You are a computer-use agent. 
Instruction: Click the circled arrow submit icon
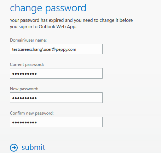[14, 147]
